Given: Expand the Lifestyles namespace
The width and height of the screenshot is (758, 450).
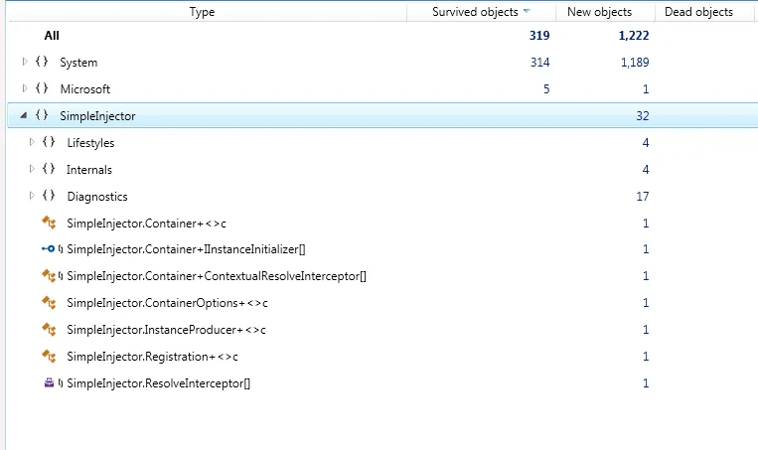Looking at the screenshot, I should tap(32, 142).
